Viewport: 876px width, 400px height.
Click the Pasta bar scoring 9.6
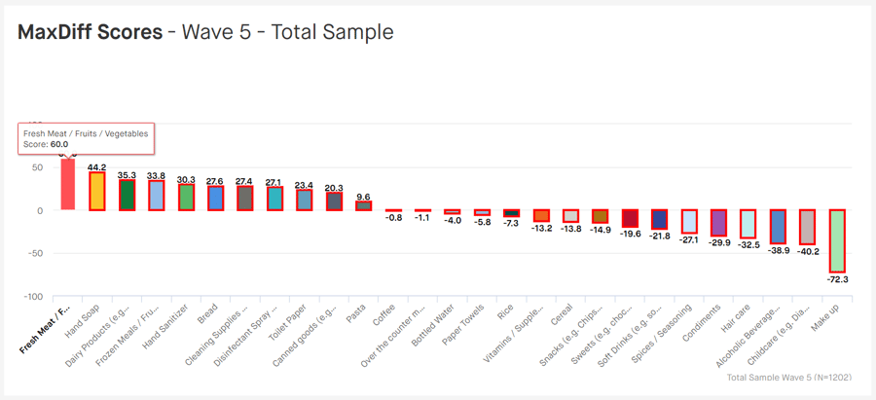click(x=364, y=205)
